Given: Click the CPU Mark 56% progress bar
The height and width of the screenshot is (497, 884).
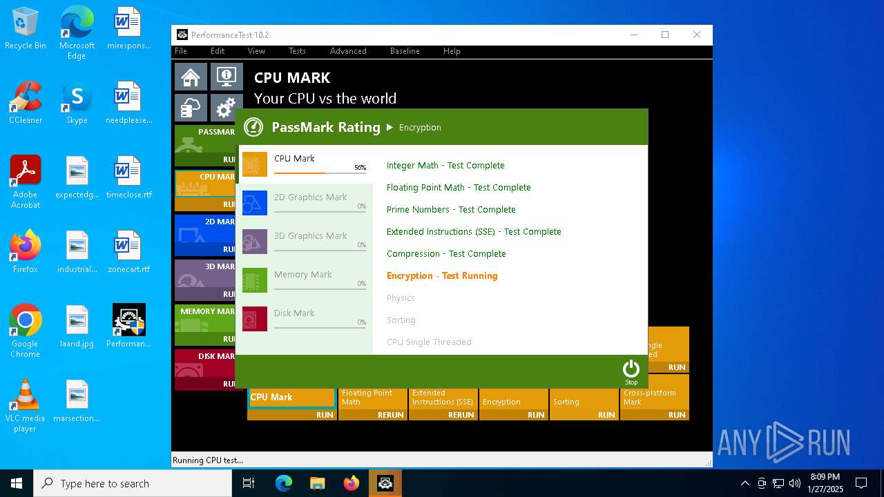Looking at the screenshot, I should 320,173.
